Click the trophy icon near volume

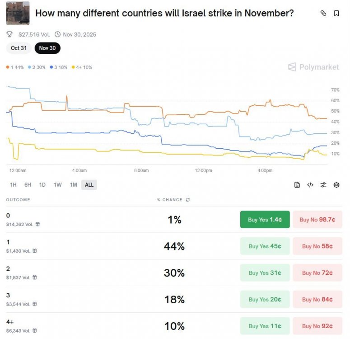click(x=9, y=34)
